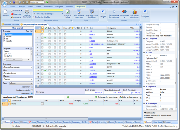Expand the CAT10 tree node
Viewport: 180px width, 130px height.
[5, 56]
